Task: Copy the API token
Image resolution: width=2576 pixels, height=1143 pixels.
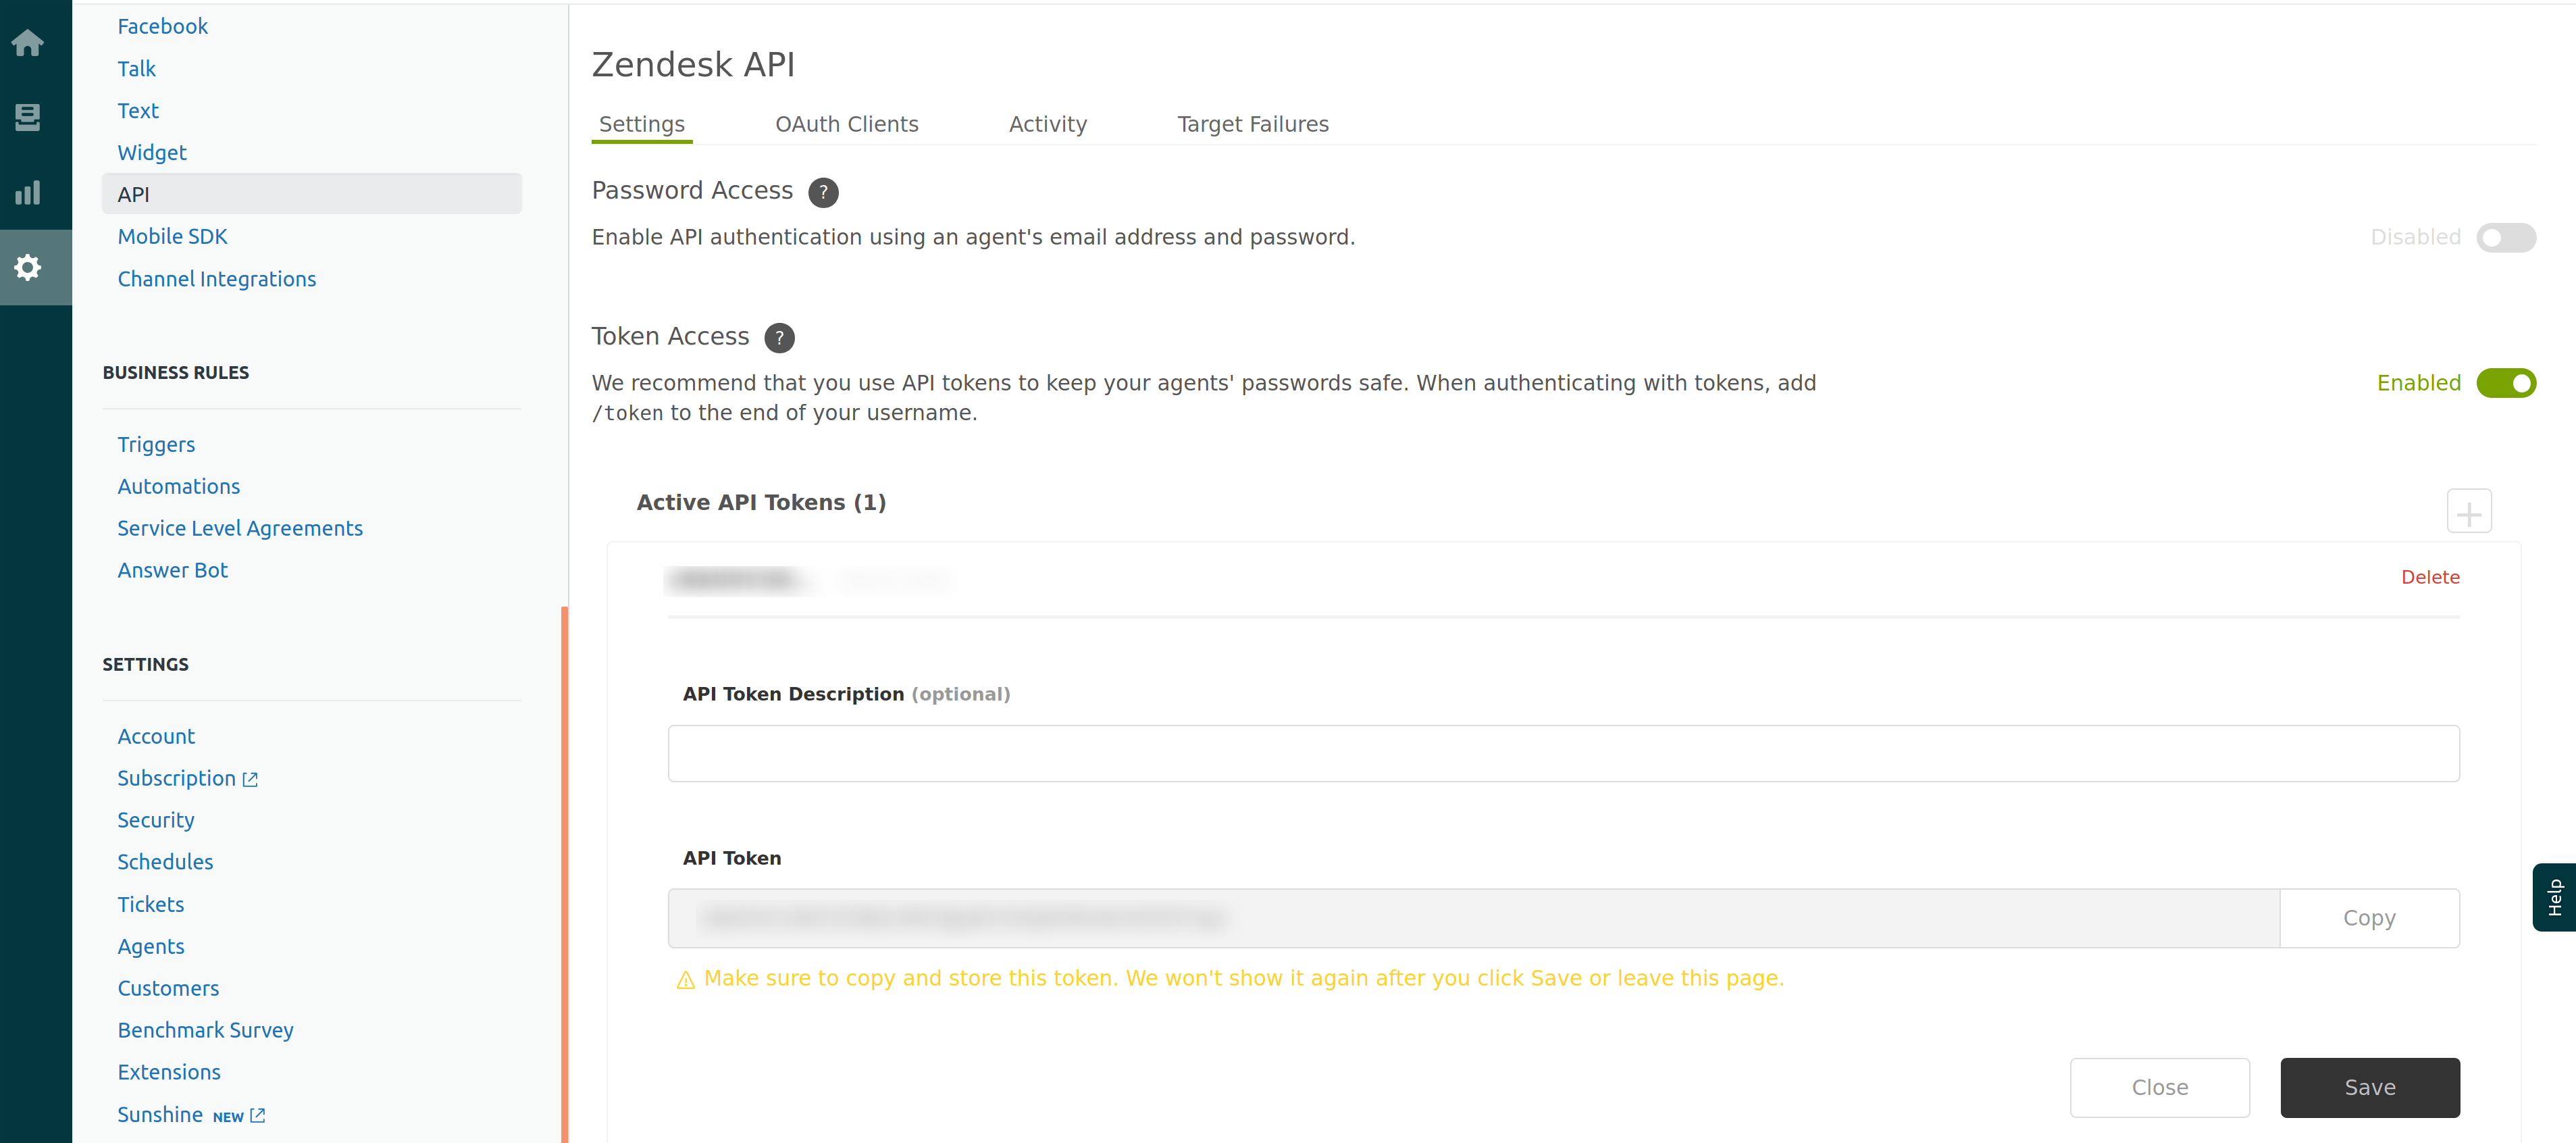Action: click(2369, 918)
